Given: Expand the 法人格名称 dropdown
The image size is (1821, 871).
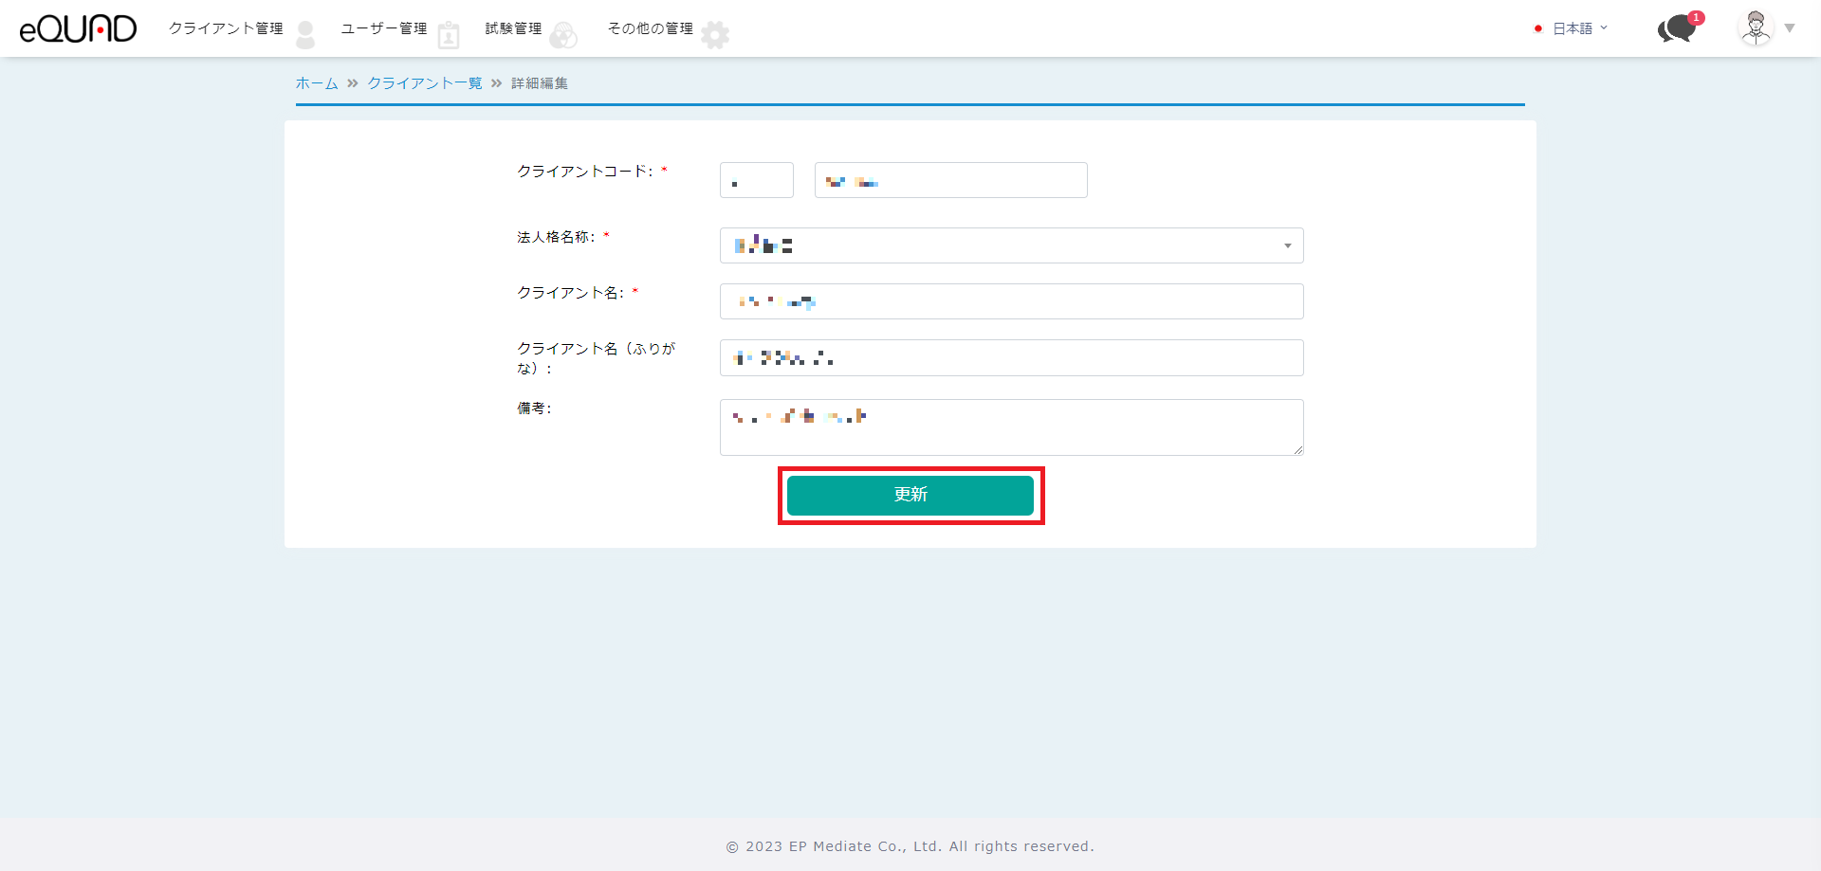Looking at the screenshot, I should click(1287, 245).
